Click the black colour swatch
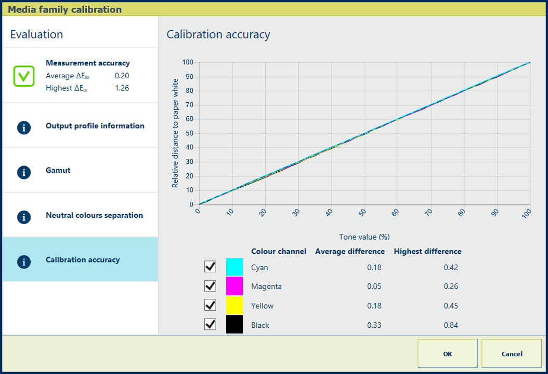Viewport: 548px width, 374px height. (234, 324)
